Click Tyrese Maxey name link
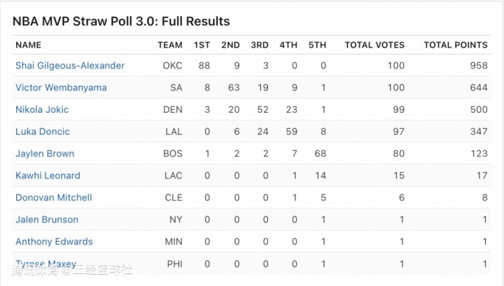Viewport: 504px width, 286px height. click(46, 264)
